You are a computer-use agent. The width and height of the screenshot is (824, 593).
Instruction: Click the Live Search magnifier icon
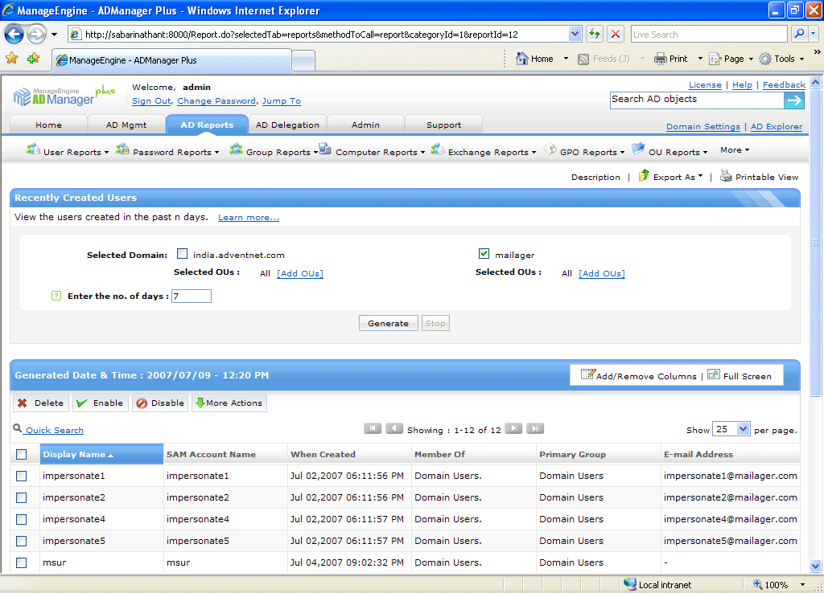point(799,34)
